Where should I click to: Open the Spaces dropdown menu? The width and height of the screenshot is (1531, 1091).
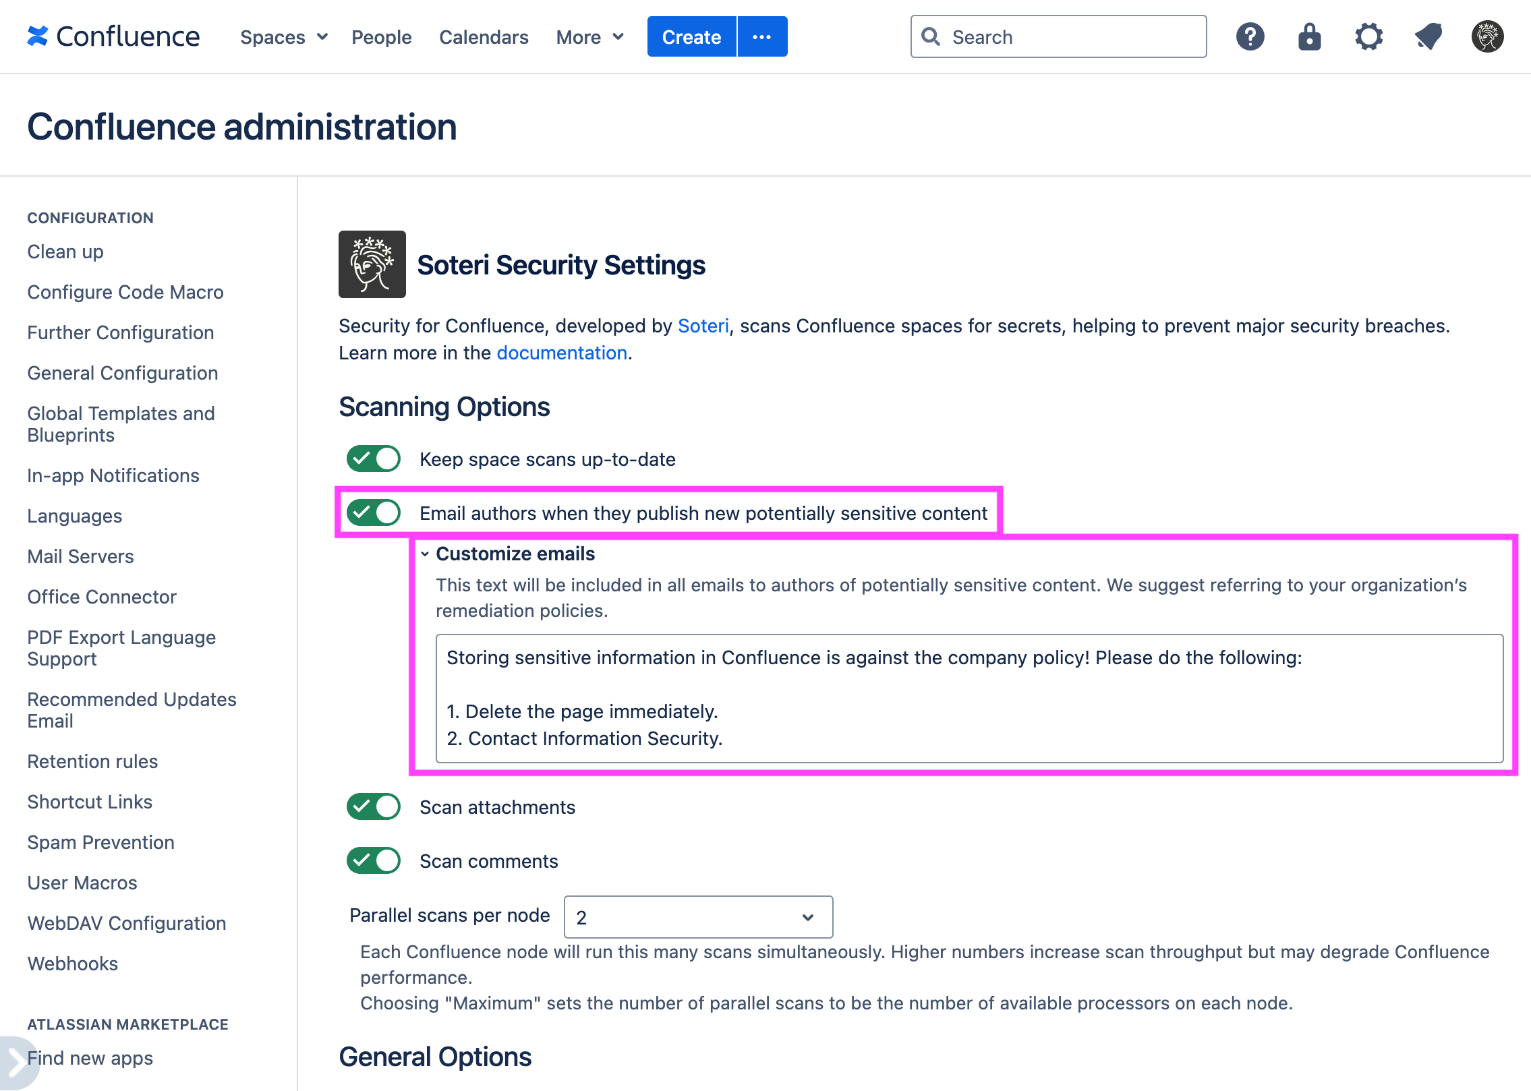click(283, 36)
